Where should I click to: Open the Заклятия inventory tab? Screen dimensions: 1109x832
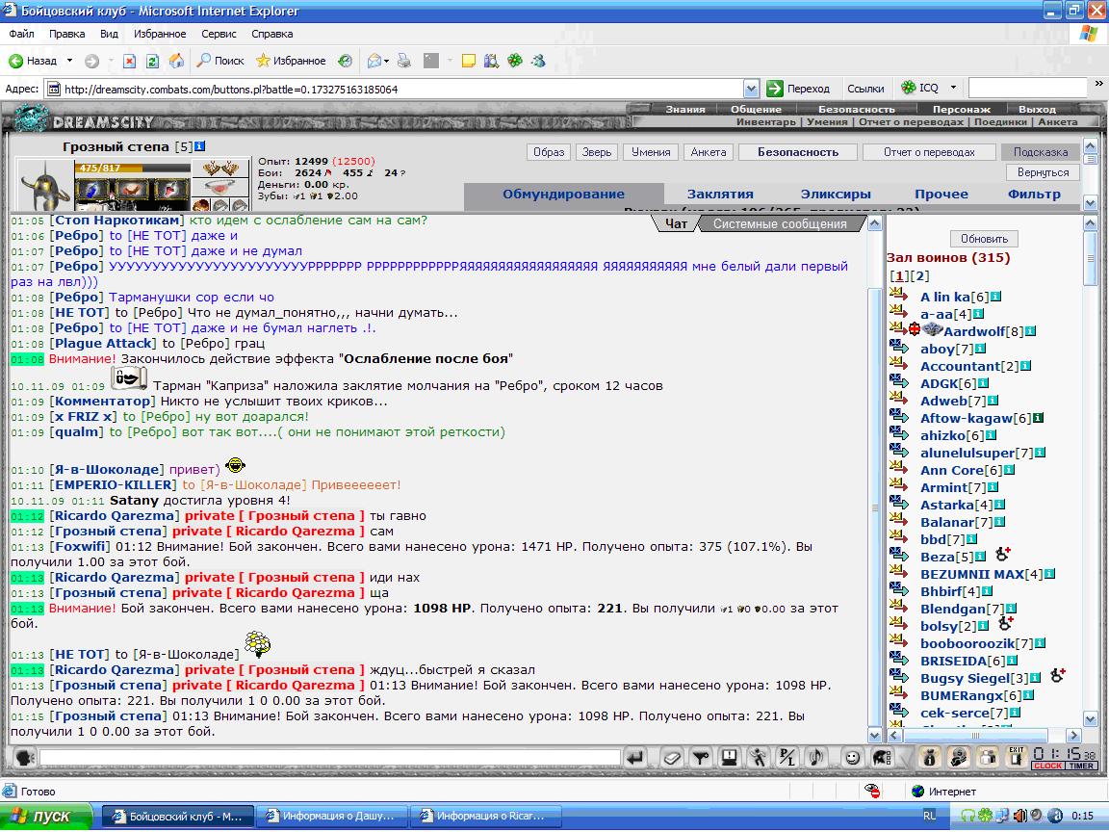(720, 194)
